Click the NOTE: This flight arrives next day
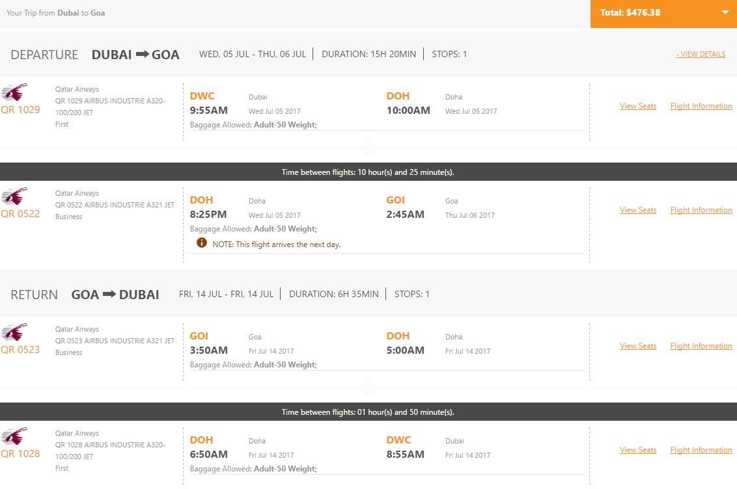The width and height of the screenshot is (737, 489). [276, 244]
